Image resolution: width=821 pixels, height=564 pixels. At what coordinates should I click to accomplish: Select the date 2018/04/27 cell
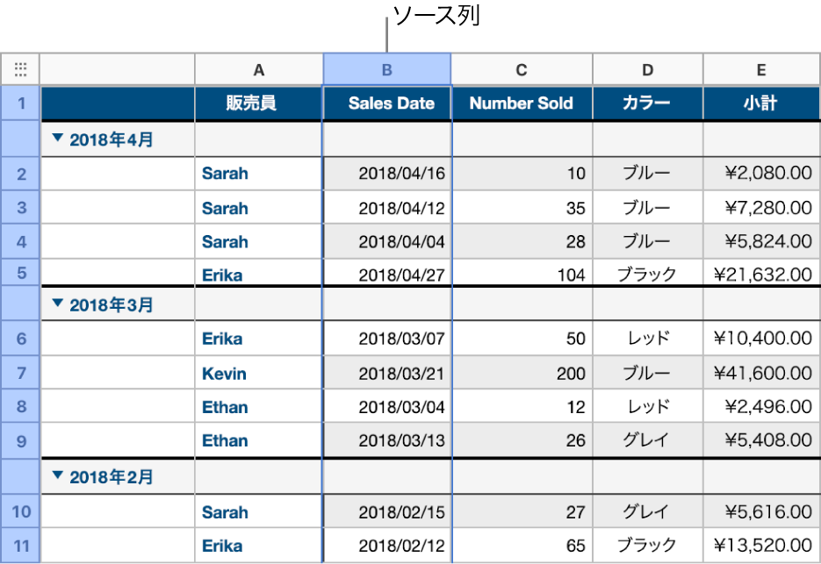pyautogui.click(x=386, y=275)
